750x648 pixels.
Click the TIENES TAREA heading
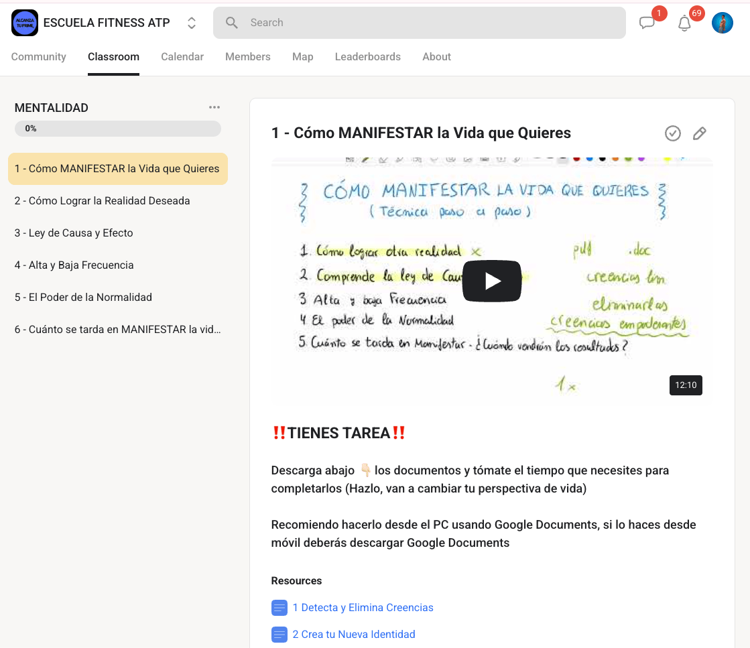(x=338, y=433)
